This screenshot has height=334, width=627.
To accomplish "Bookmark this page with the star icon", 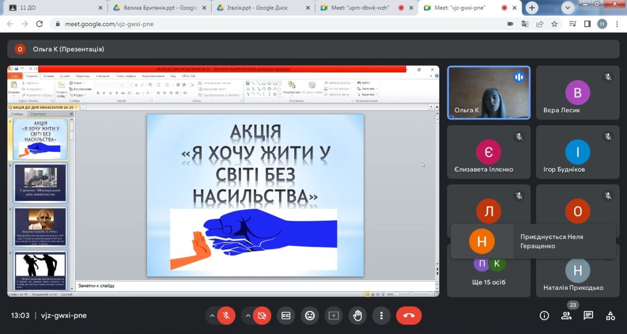I will coord(554,24).
